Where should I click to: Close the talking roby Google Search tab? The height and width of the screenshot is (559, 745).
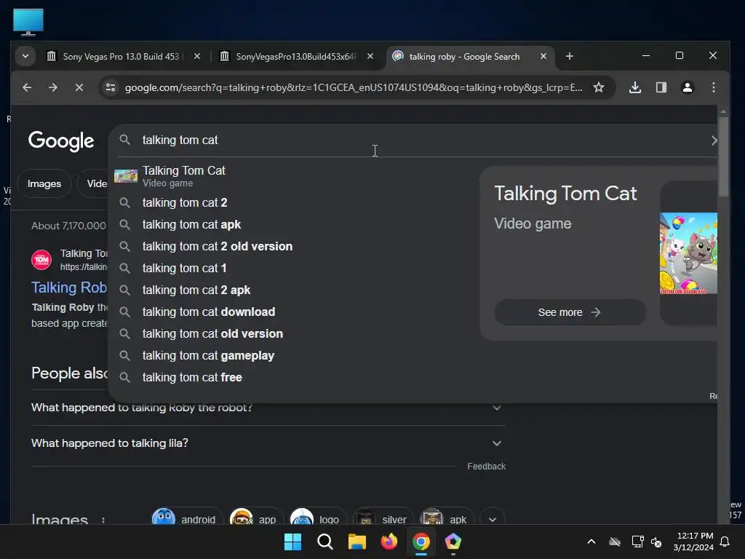coord(543,56)
